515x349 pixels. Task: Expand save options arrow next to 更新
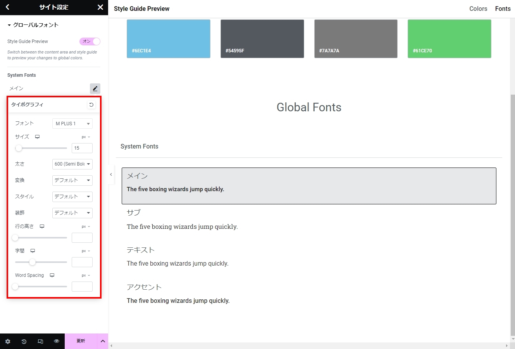[103, 341]
